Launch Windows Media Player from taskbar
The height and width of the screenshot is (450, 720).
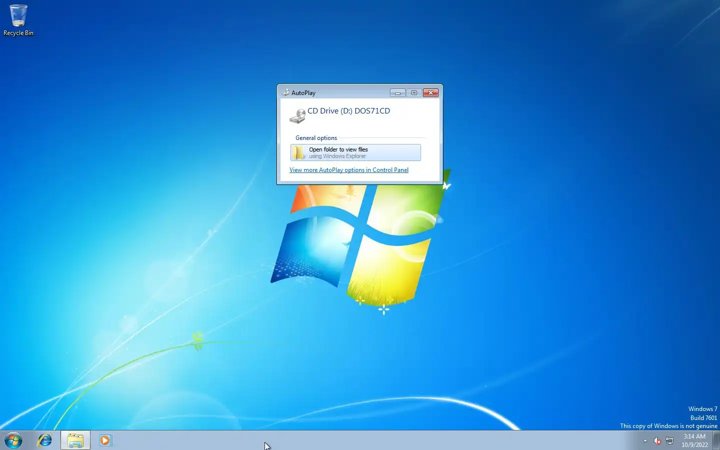[105, 440]
